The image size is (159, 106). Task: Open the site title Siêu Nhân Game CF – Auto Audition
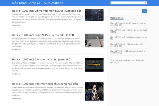point(38,3)
